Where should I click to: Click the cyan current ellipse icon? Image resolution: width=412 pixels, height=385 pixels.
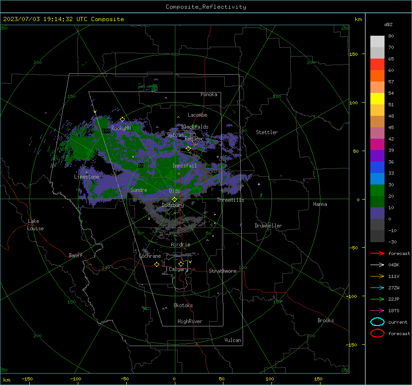click(377, 322)
